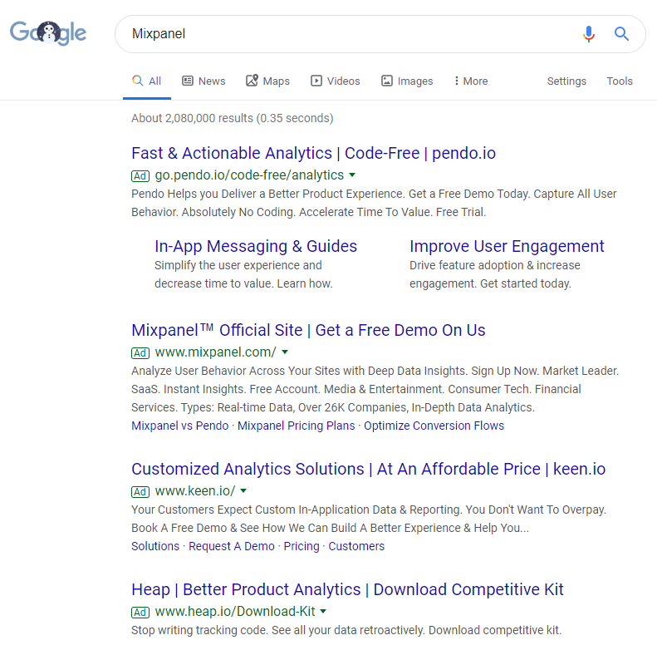
Task: Open Heap Better Product Analytics headline
Action: pyautogui.click(x=347, y=589)
